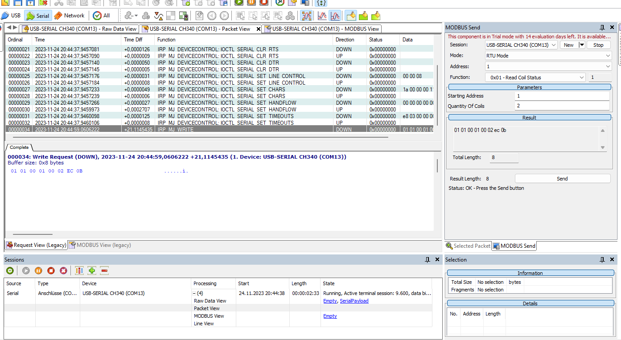Click the red minus icon in Sessions toolbar

[x=104, y=270]
